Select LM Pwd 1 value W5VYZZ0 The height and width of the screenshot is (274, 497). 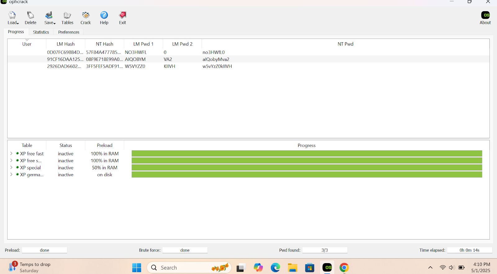pos(135,66)
